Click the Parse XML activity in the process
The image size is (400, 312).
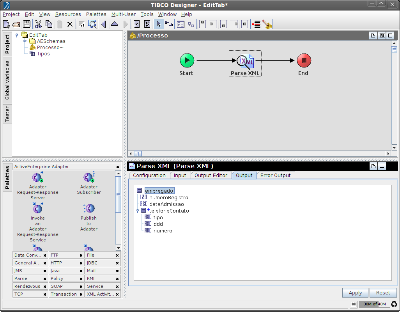click(245, 61)
